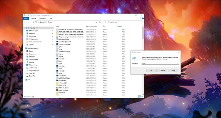Go up one folder level with the up arrow
The width and height of the screenshot is (221, 118).
pos(33,22)
